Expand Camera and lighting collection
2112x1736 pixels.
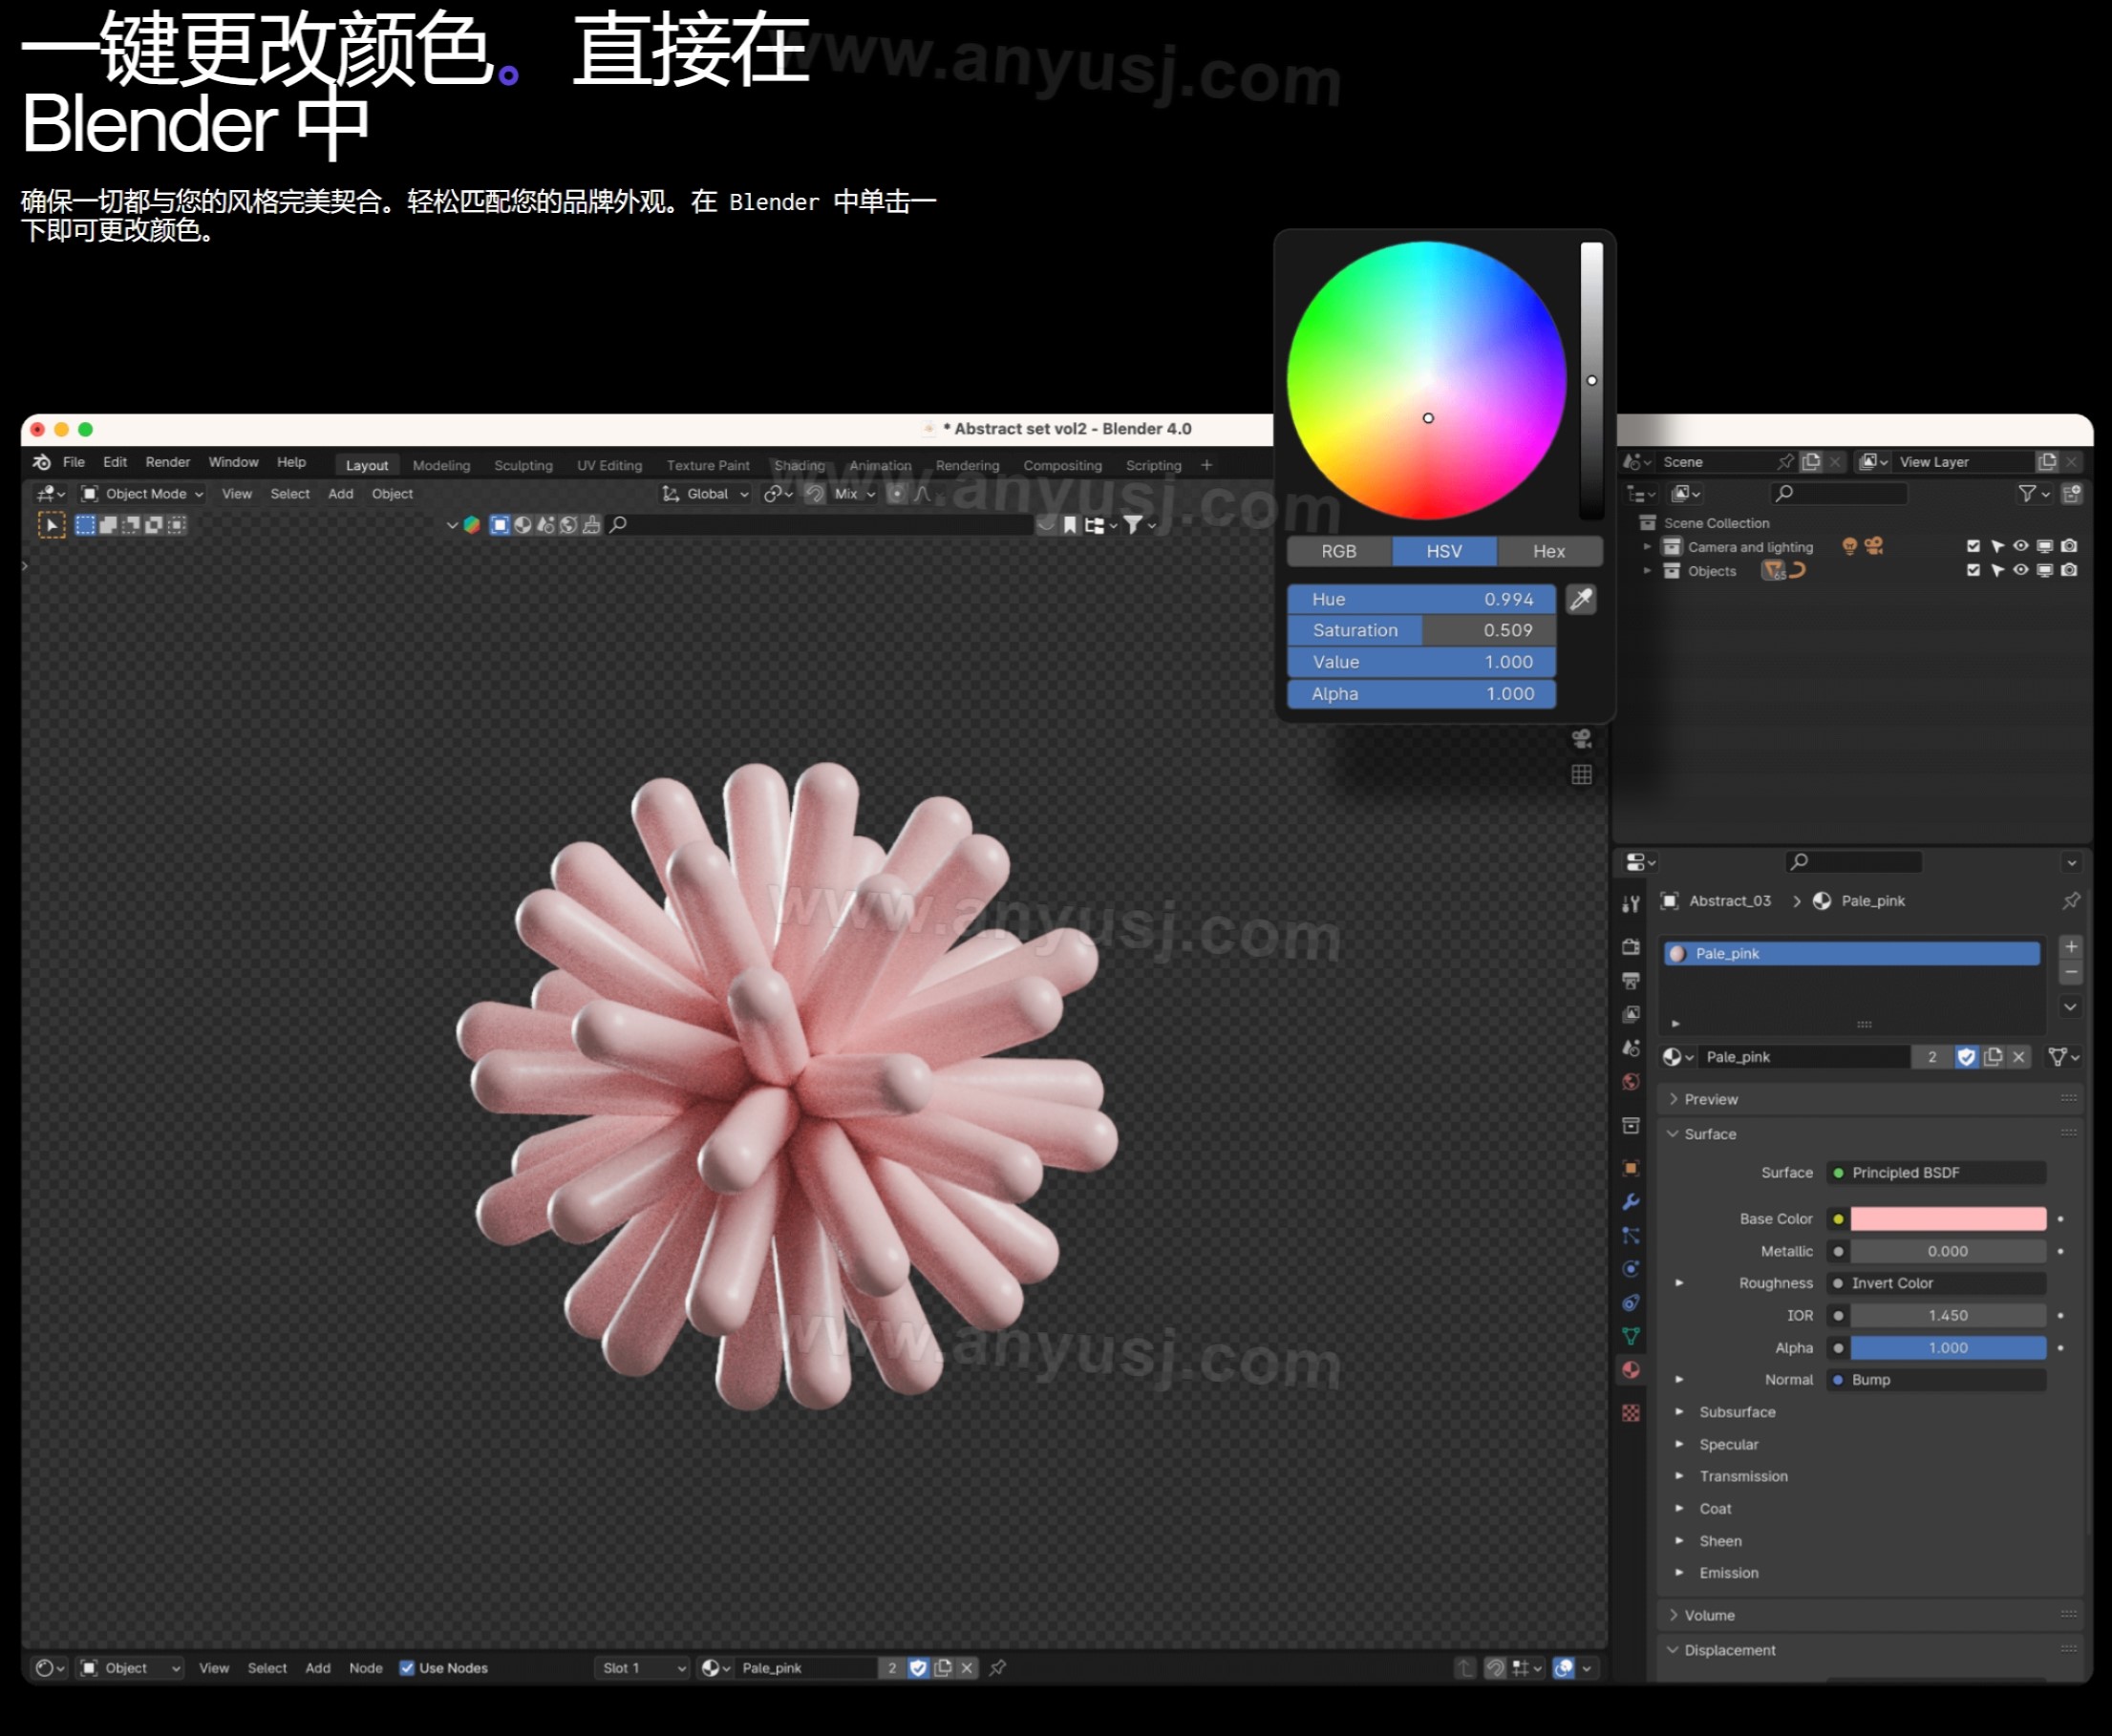coord(1647,546)
